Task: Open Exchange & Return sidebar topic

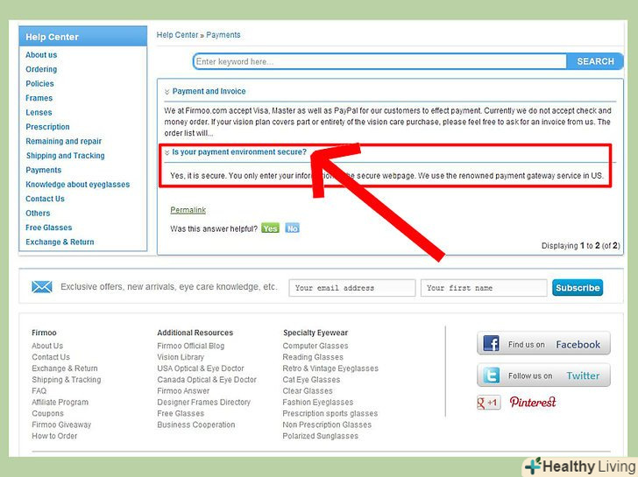Action: (60, 242)
